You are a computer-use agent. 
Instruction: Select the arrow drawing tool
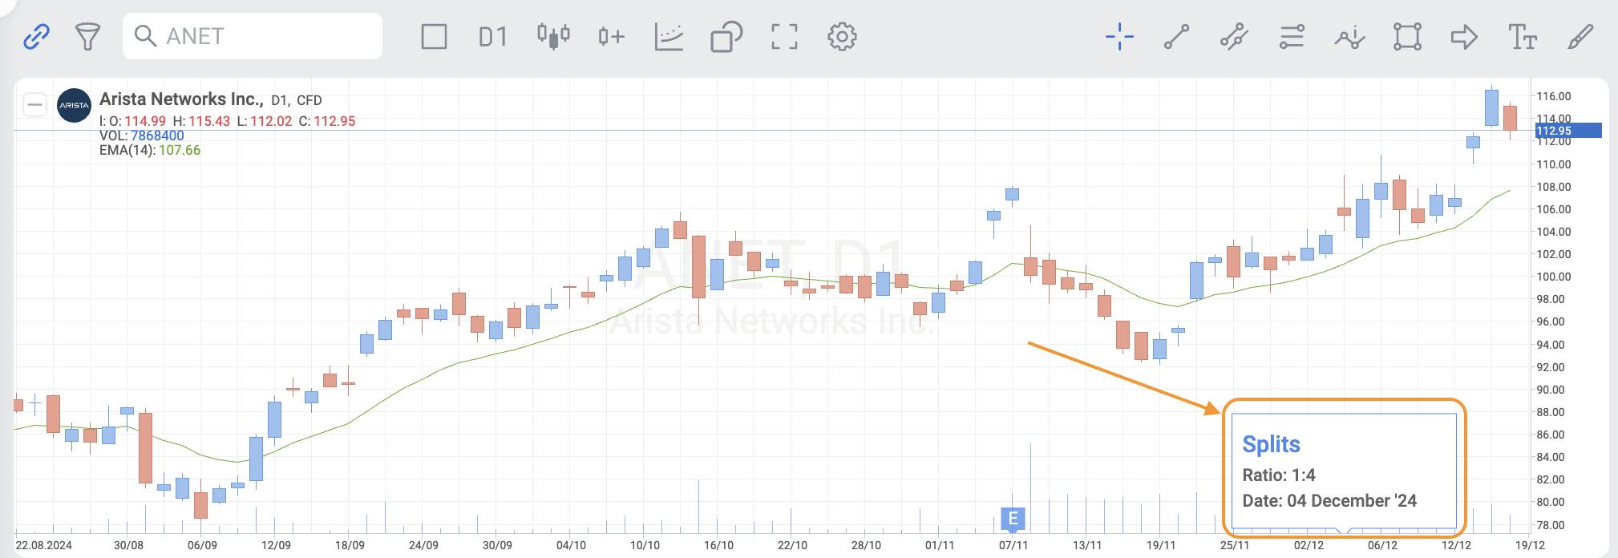pyautogui.click(x=1464, y=36)
